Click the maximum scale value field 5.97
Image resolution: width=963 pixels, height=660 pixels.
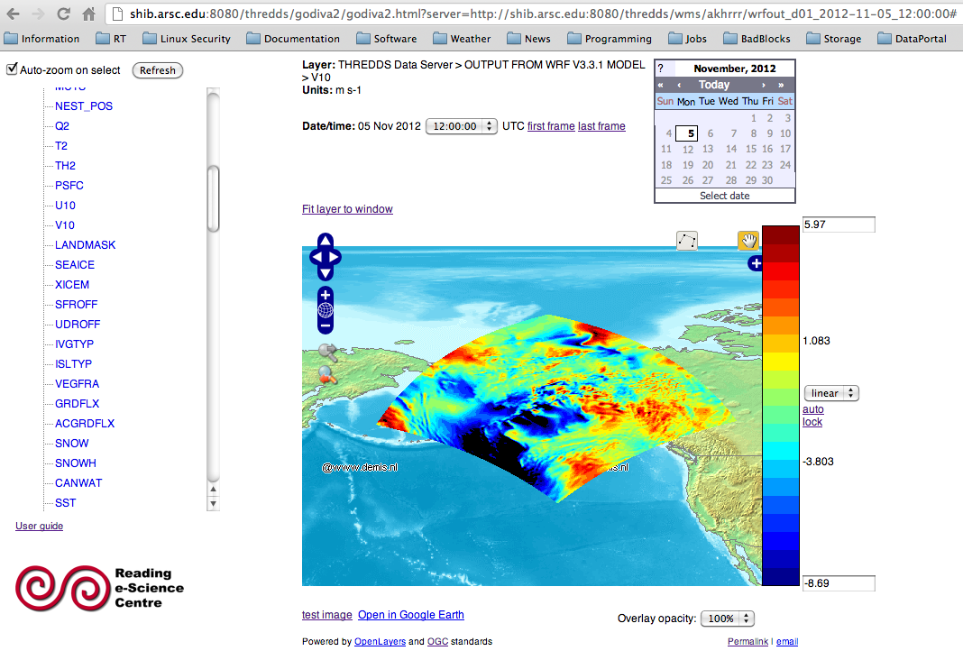tap(839, 225)
